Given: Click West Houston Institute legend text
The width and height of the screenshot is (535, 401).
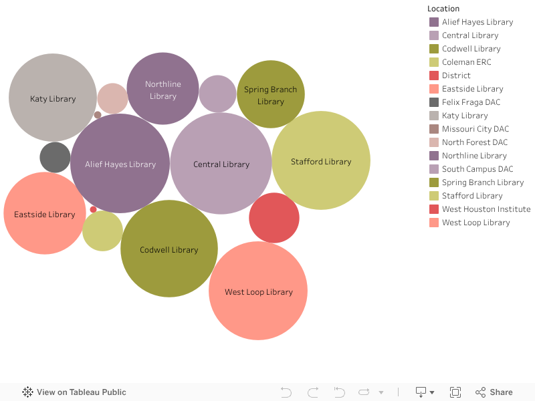Looking at the screenshot, I should (486, 209).
